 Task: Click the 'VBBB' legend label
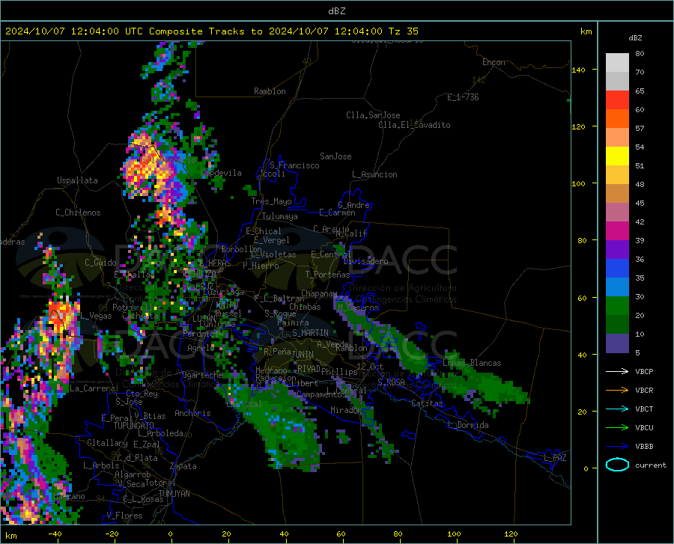click(644, 446)
